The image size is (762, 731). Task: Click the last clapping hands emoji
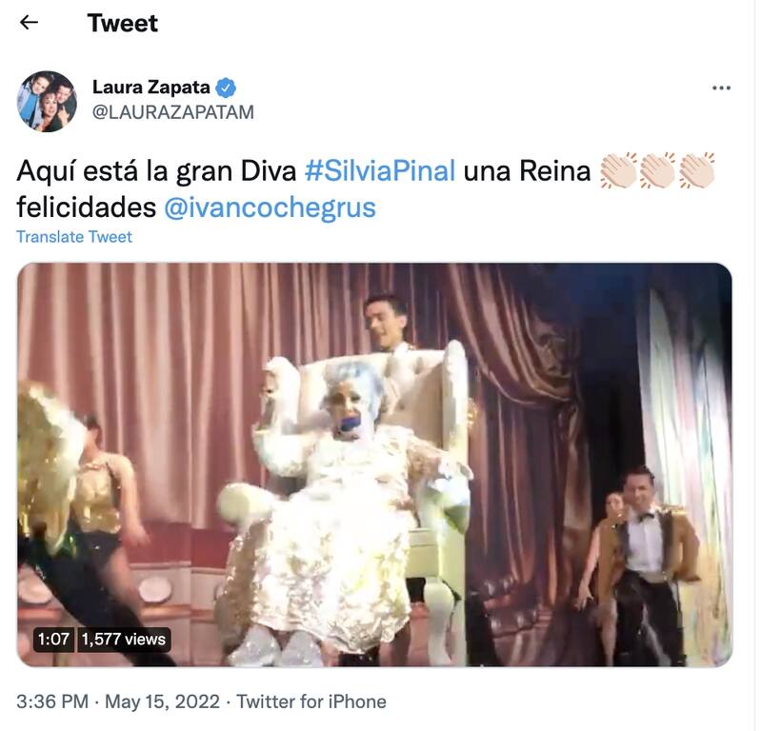coord(696,171)
